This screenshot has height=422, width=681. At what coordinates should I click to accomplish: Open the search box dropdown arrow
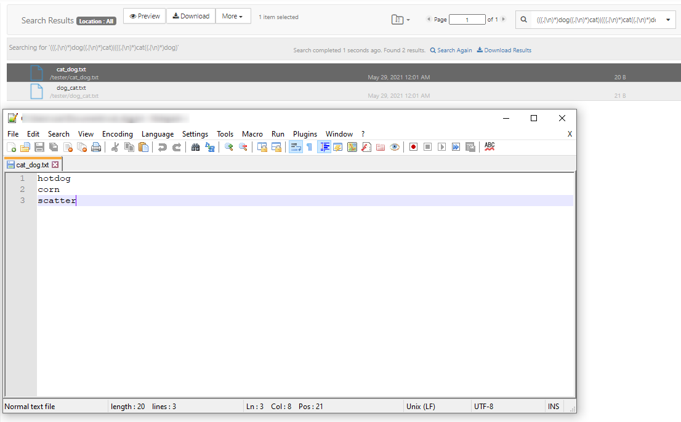tap(668, 20)
